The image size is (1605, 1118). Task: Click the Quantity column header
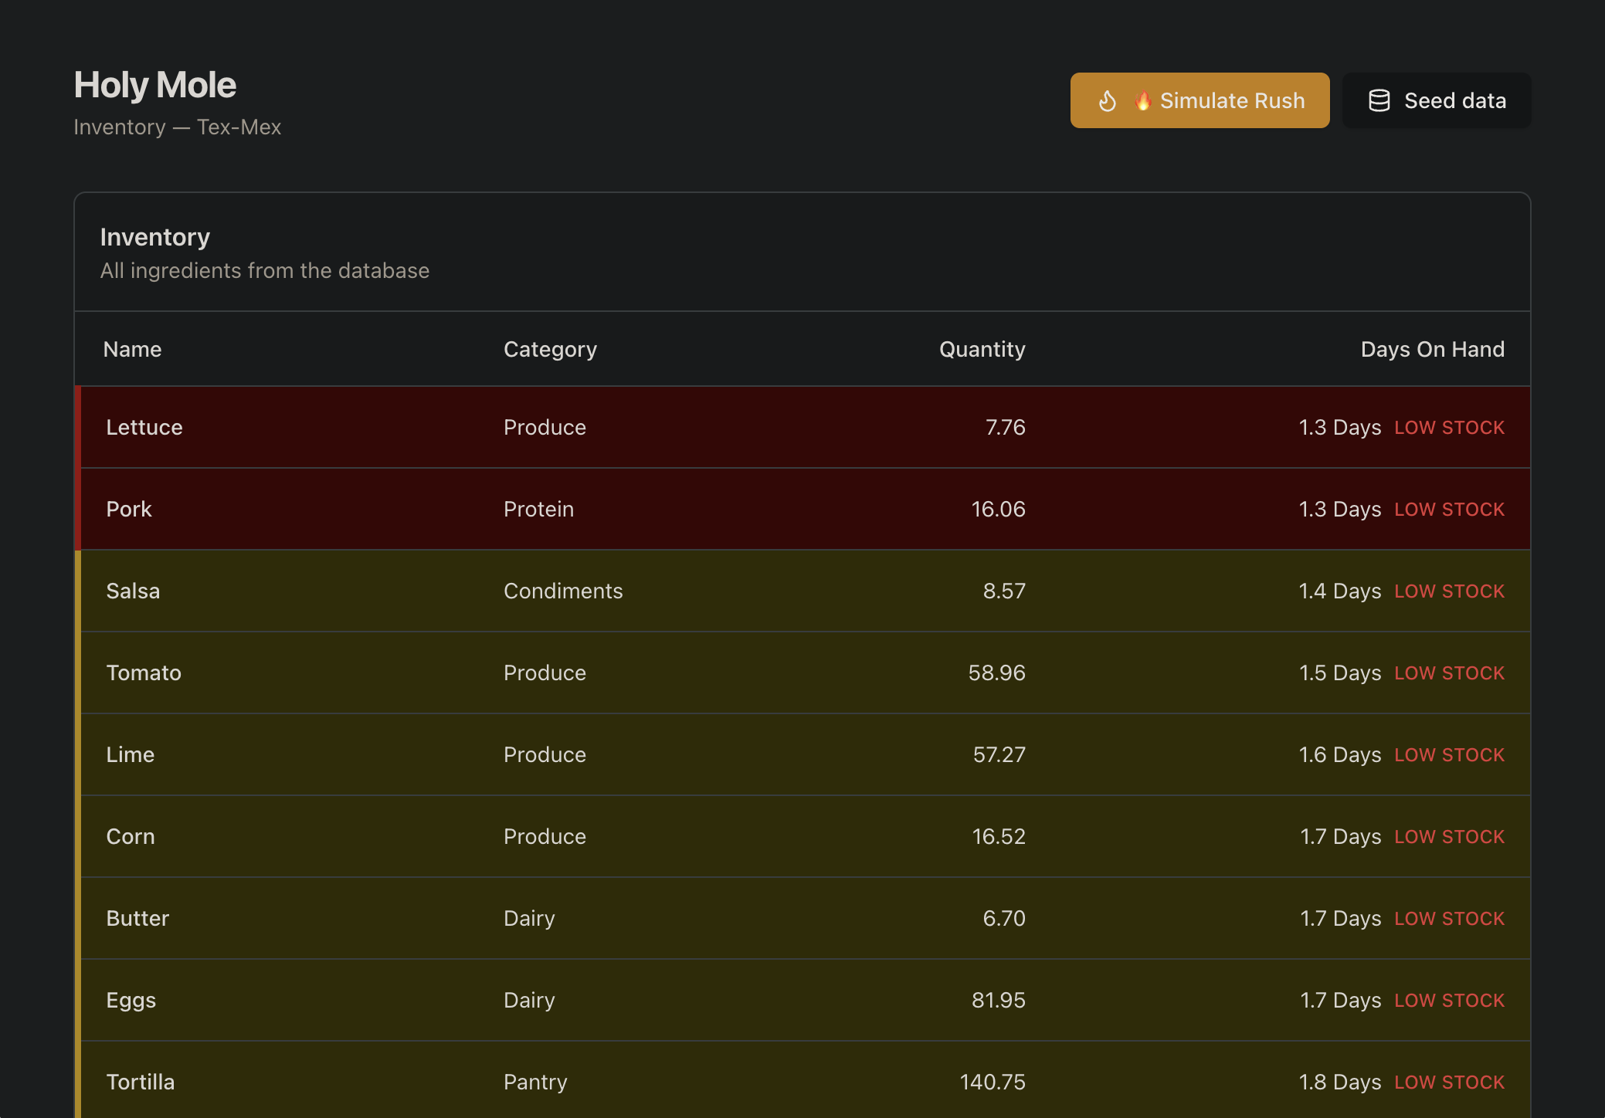pos(982,350)
